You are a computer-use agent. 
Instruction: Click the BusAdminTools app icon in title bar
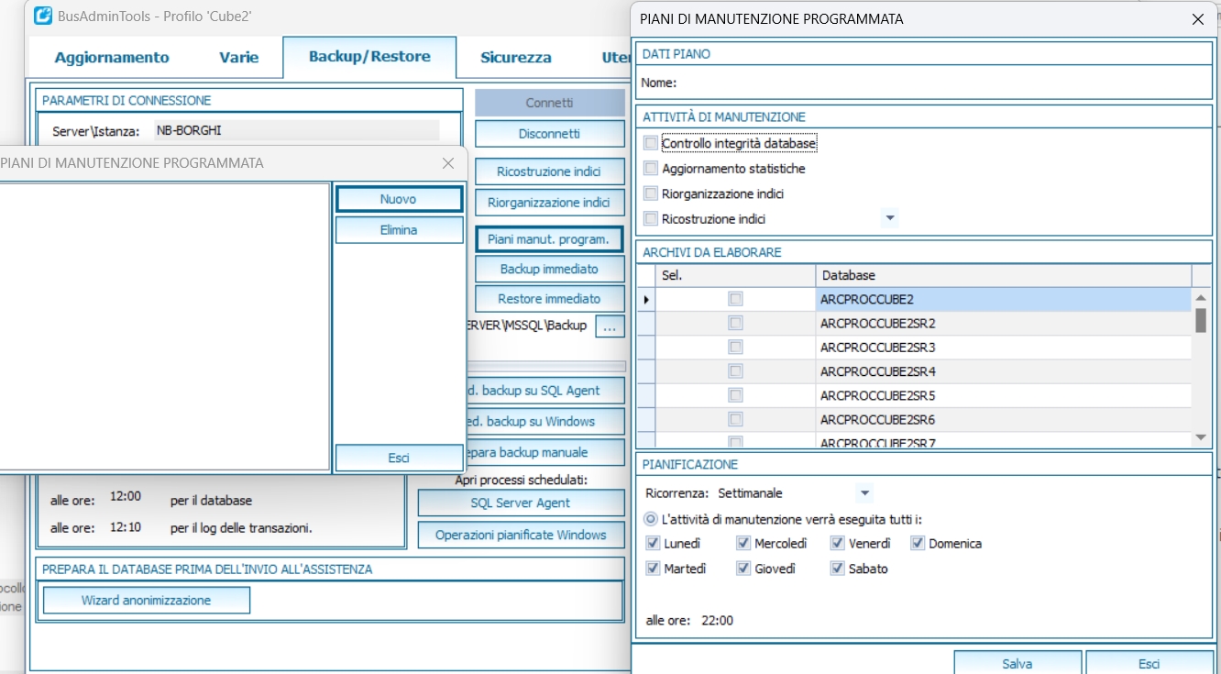[42, 16]
